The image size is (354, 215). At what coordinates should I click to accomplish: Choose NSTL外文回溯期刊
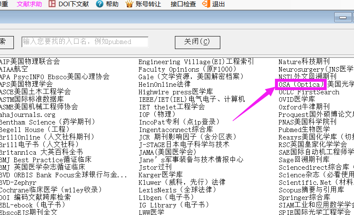307,77
